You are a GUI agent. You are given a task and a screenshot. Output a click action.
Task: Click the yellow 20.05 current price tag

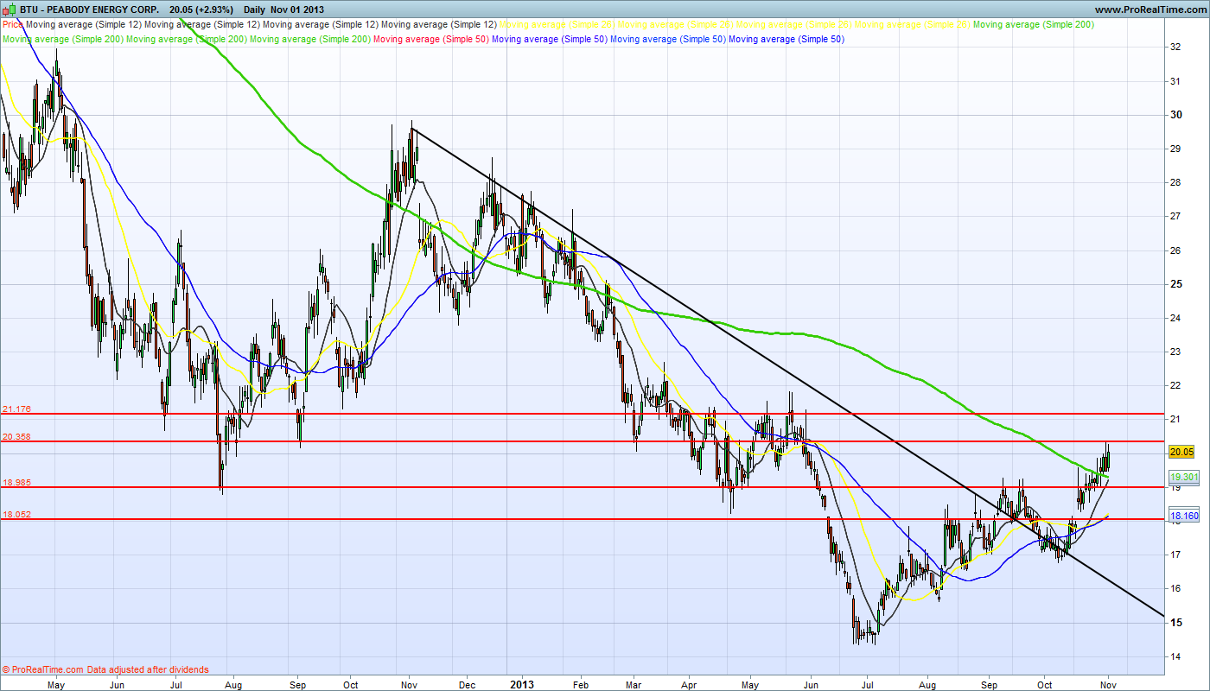coord(1181,452)
